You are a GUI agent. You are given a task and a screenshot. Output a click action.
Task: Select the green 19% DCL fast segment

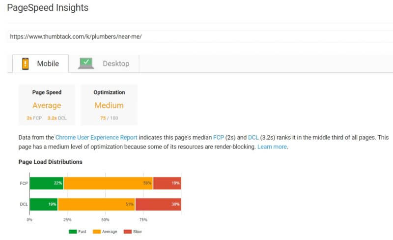[x=44, y=205]
